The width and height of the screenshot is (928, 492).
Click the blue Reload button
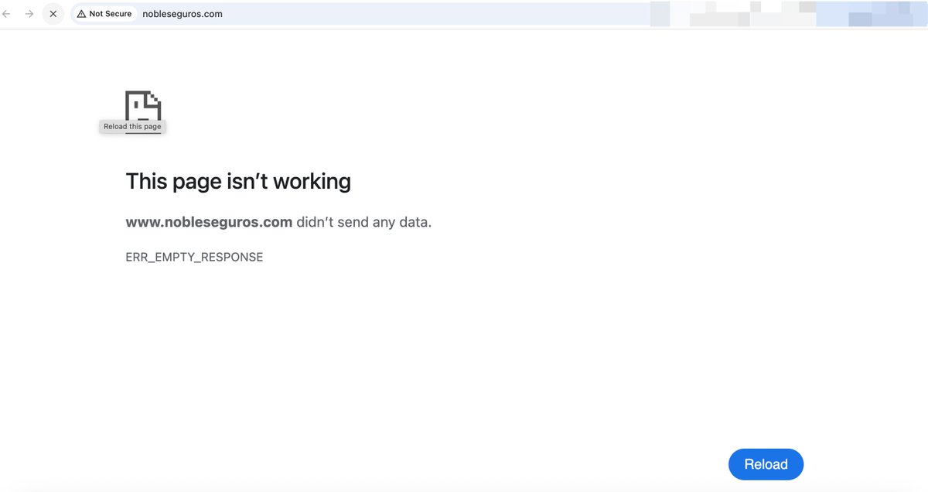766,464
